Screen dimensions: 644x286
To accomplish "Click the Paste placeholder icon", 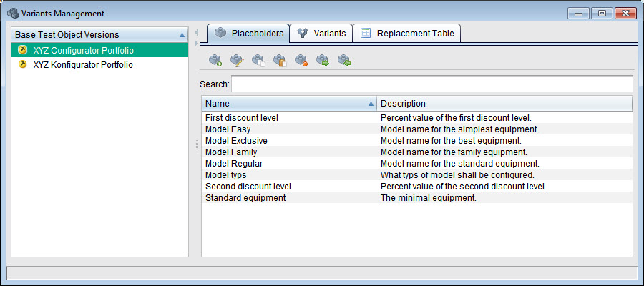I will (280, 61).
